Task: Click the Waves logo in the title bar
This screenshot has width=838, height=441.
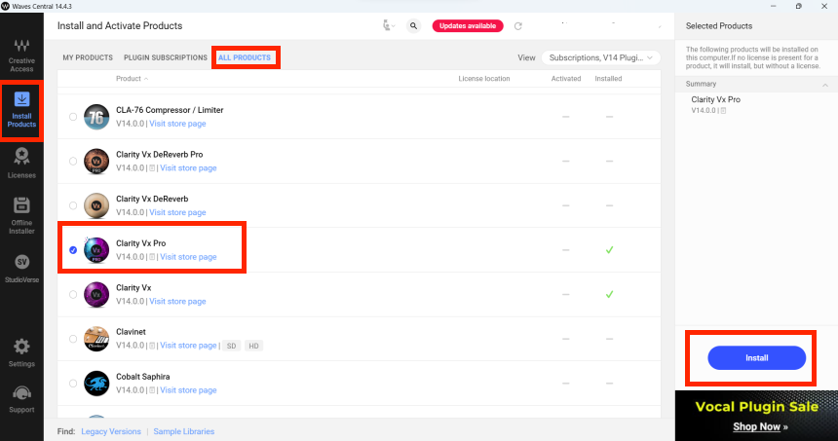Action: point(5,6)
